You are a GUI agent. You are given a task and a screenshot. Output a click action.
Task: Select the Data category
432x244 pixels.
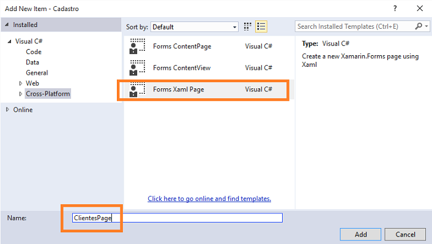(32, 62)
